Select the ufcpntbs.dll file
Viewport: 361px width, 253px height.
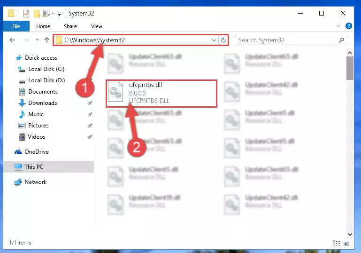161,94
